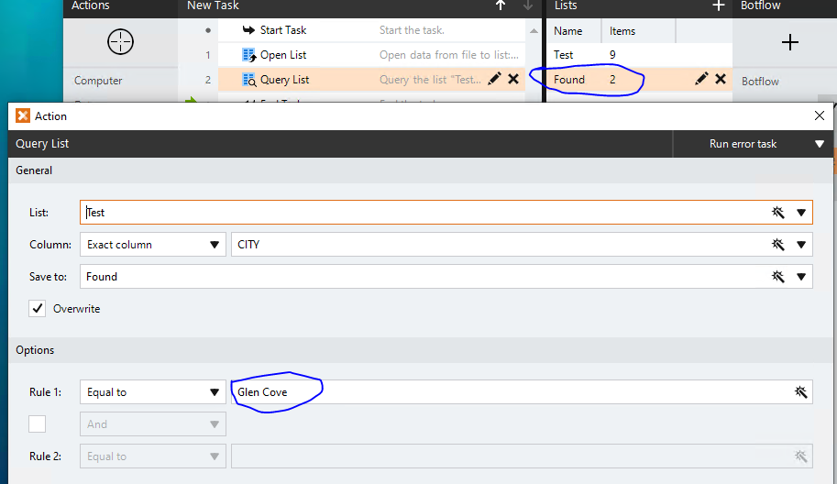Add a new Botflow with large plus
Viewport: 837px width, 484px height.
coord(790,42)
